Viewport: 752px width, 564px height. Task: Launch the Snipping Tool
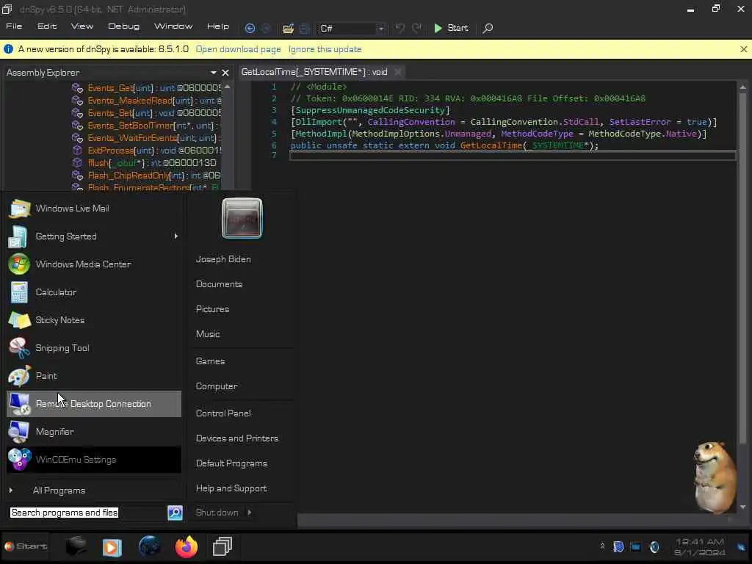[x=94, y=348]
